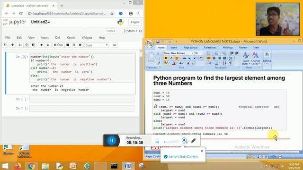Open the Jupyter Kernel menu
The height and width of the screenshot is (170, 303).
(x=71, y=38)
